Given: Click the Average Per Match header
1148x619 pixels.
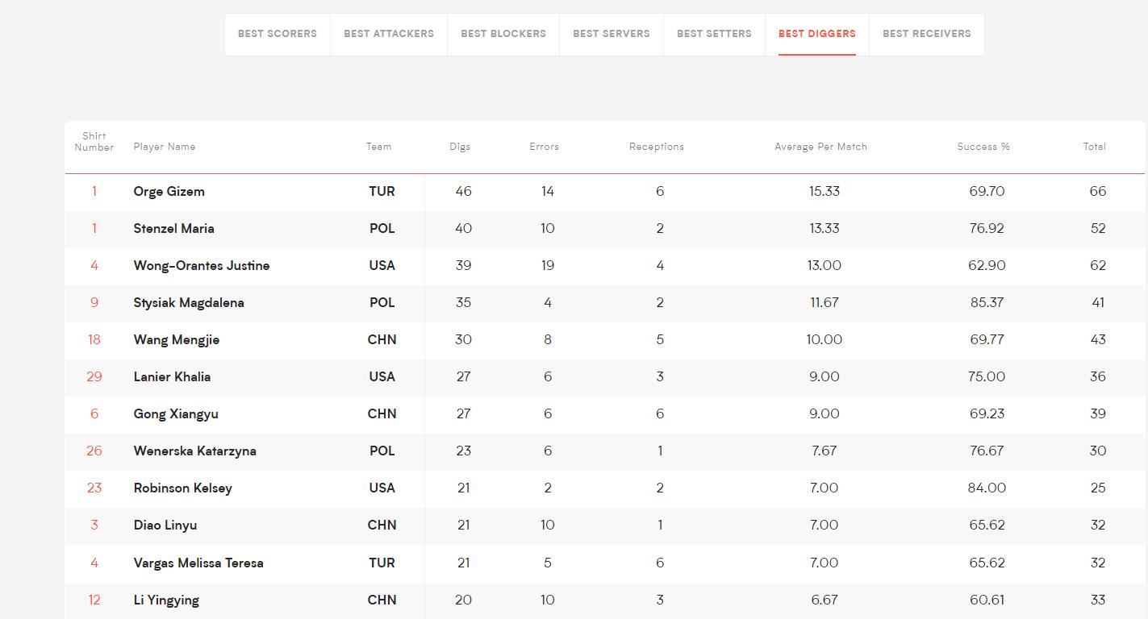Looking at the screenshot, I should pos(820,147).
